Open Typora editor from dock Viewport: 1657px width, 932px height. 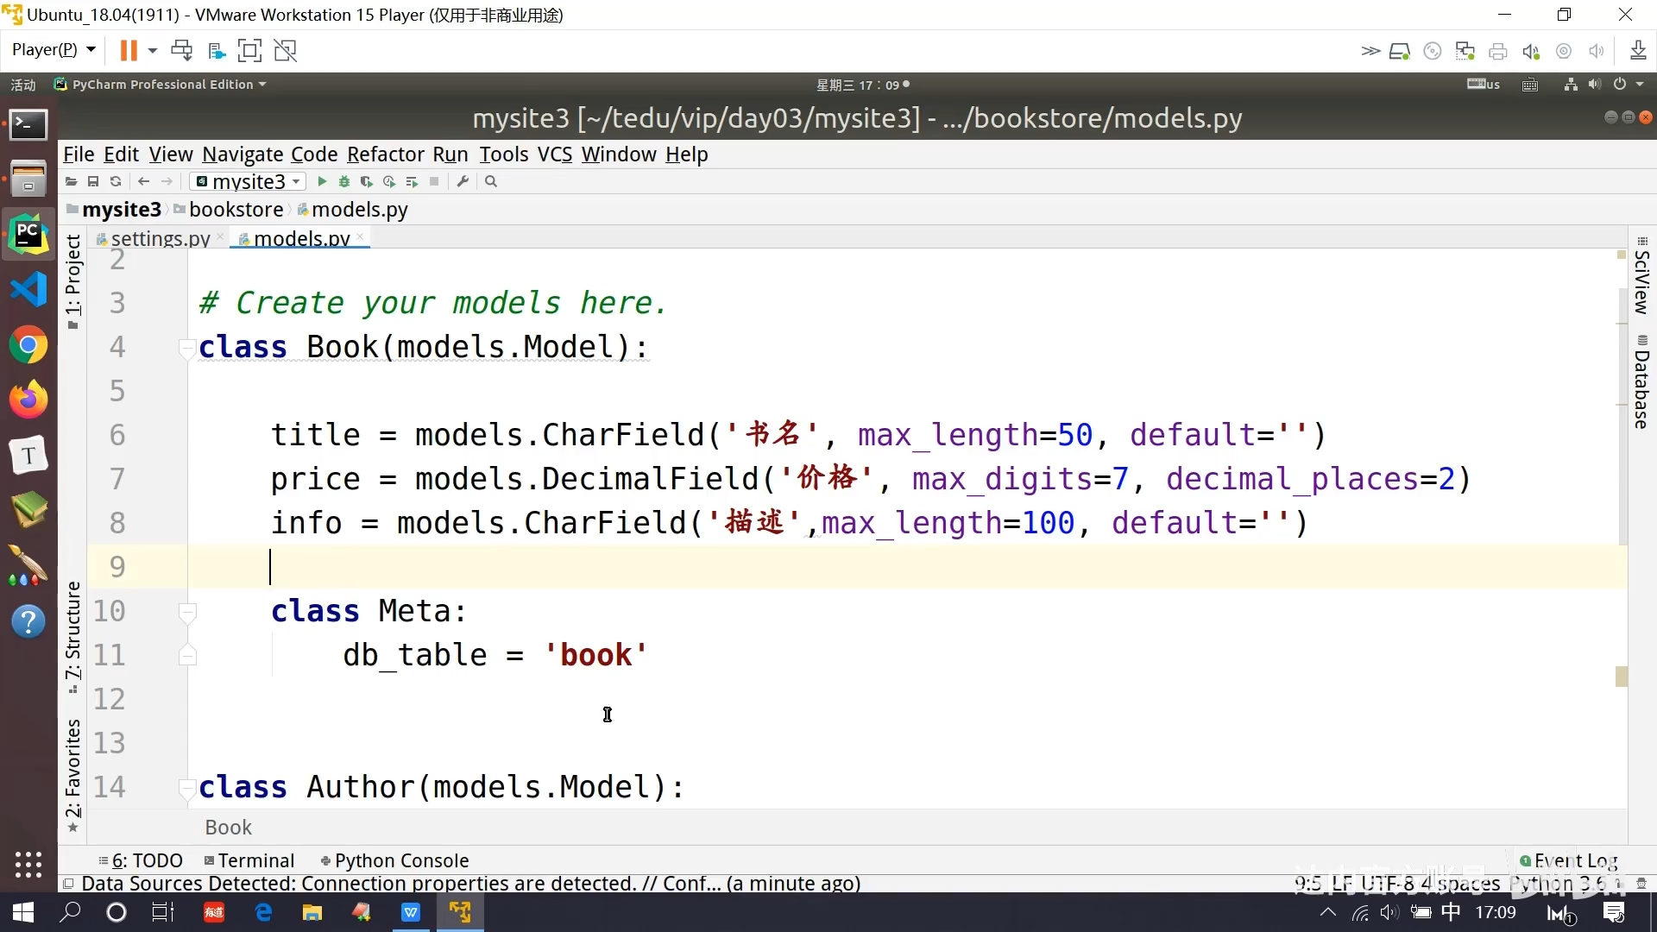click(28, 456)
